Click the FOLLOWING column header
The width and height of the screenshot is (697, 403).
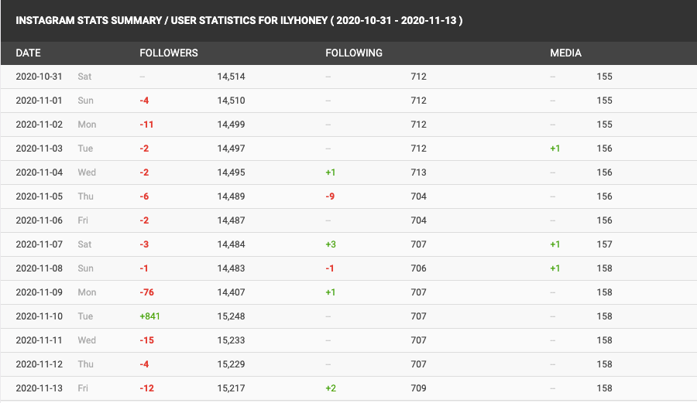click(x=353, y=53)
